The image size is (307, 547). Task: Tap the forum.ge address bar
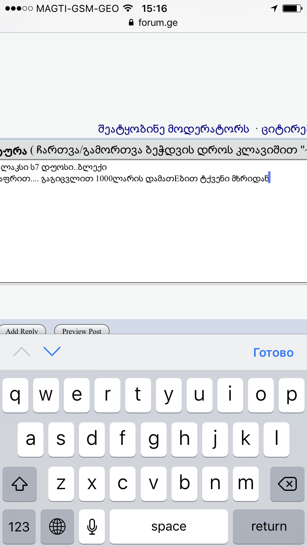pos(153,23)
